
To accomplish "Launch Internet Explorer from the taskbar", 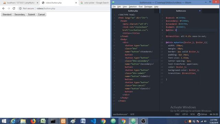I will [x=13, y=121].
